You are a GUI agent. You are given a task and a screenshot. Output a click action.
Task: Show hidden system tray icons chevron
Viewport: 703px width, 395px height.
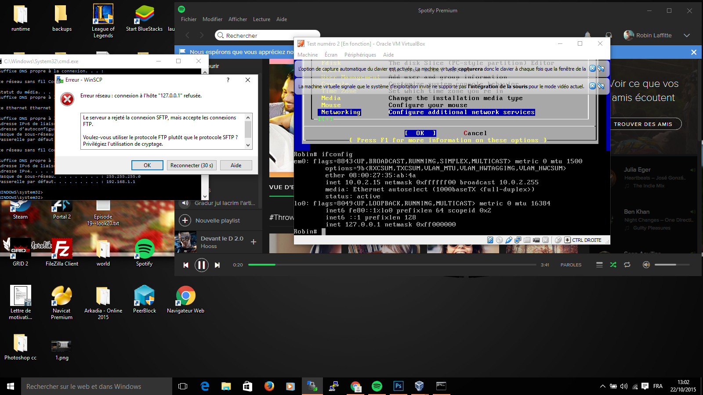tap(602, 386)
